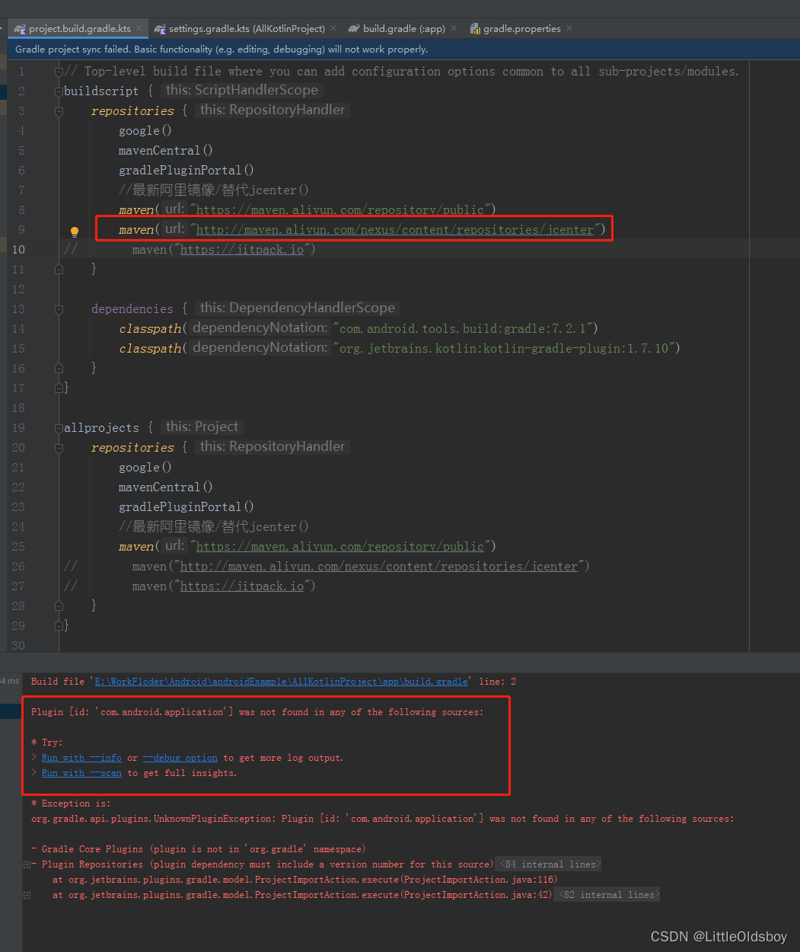Open the aliyun repository/public URL on line 25
The image size is (800, 952).
click(x=340, y=546)
